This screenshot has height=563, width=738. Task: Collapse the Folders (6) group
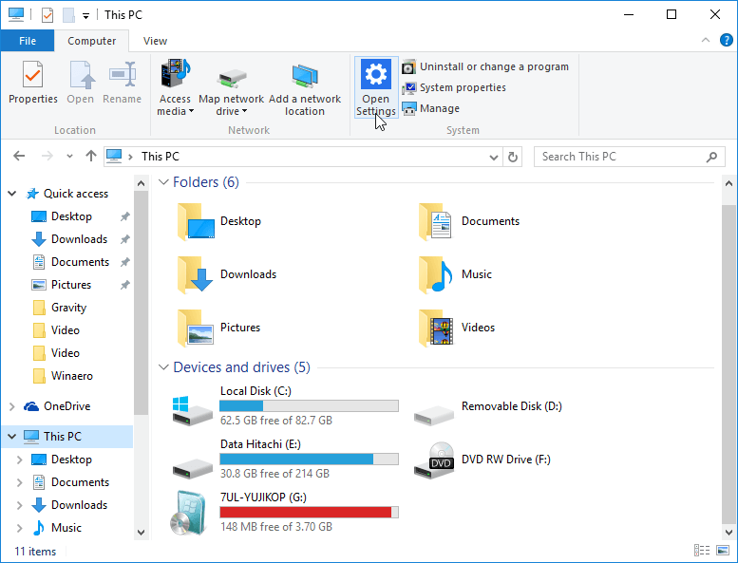click(163, 182)
